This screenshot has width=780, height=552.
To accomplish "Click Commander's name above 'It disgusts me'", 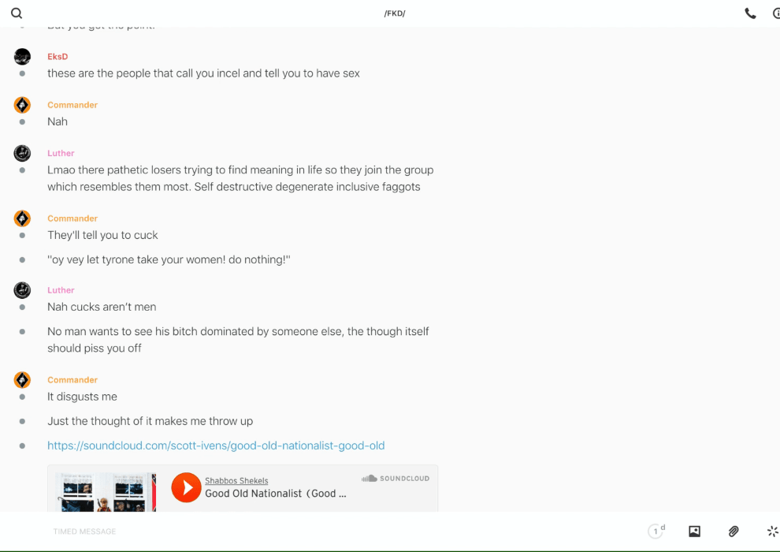I will tap(72, 380).
